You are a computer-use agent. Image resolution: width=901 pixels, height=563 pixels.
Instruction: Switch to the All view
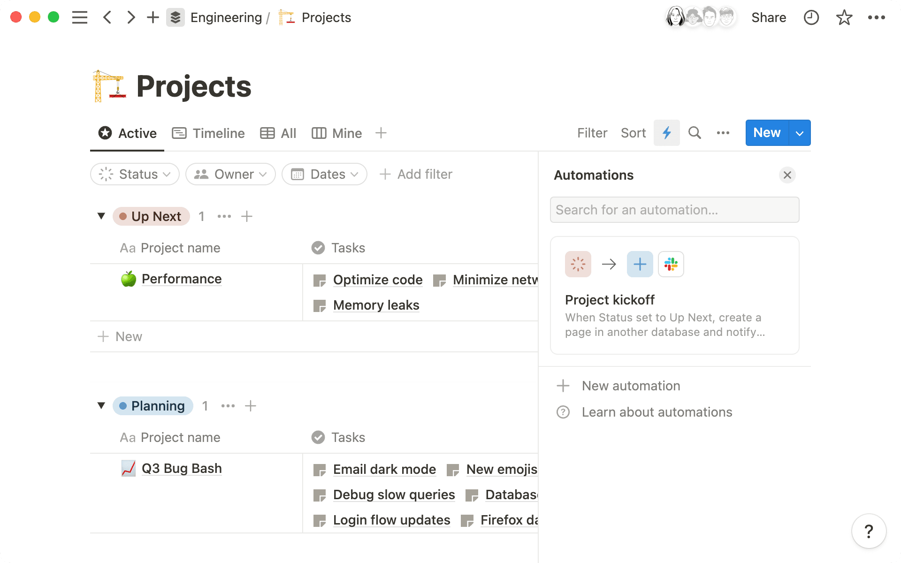pyautogui.click(x=287, y=133)
